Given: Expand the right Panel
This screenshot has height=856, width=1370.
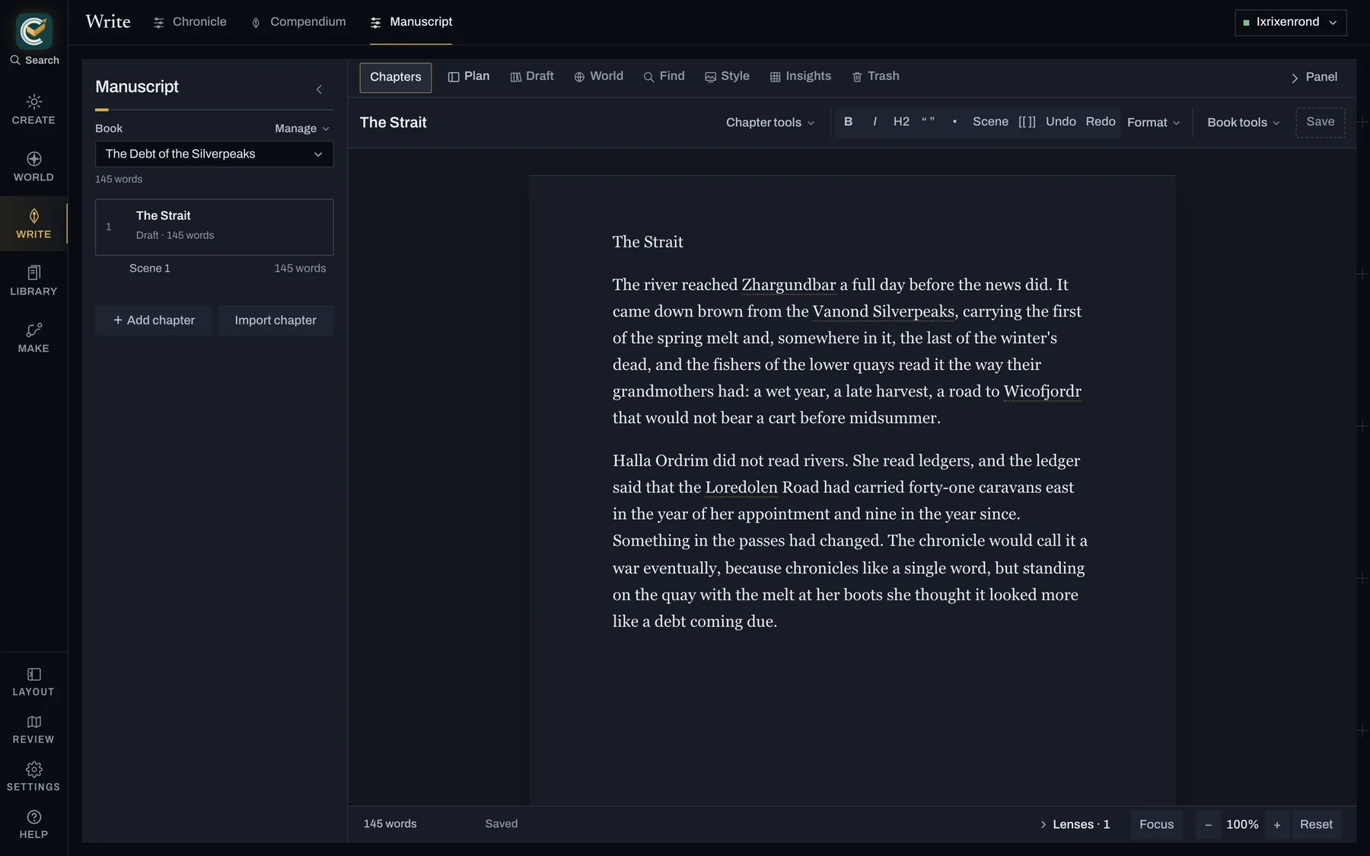Looking at the screenshot, I should pyautogui.click(x=1314, y=77).
